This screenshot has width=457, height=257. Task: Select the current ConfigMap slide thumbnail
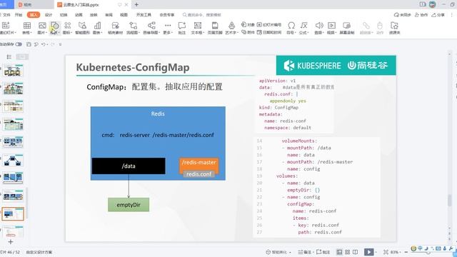pos(13,214)
